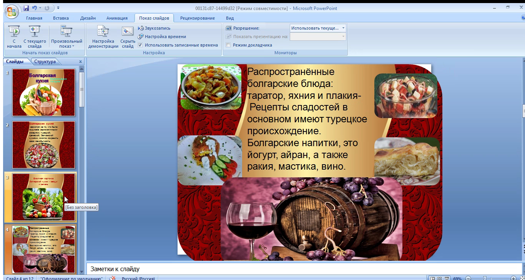Enable 'Режим докладчика' presenter view checkbox
Screen dimensions: 525x280
point(228,45)
